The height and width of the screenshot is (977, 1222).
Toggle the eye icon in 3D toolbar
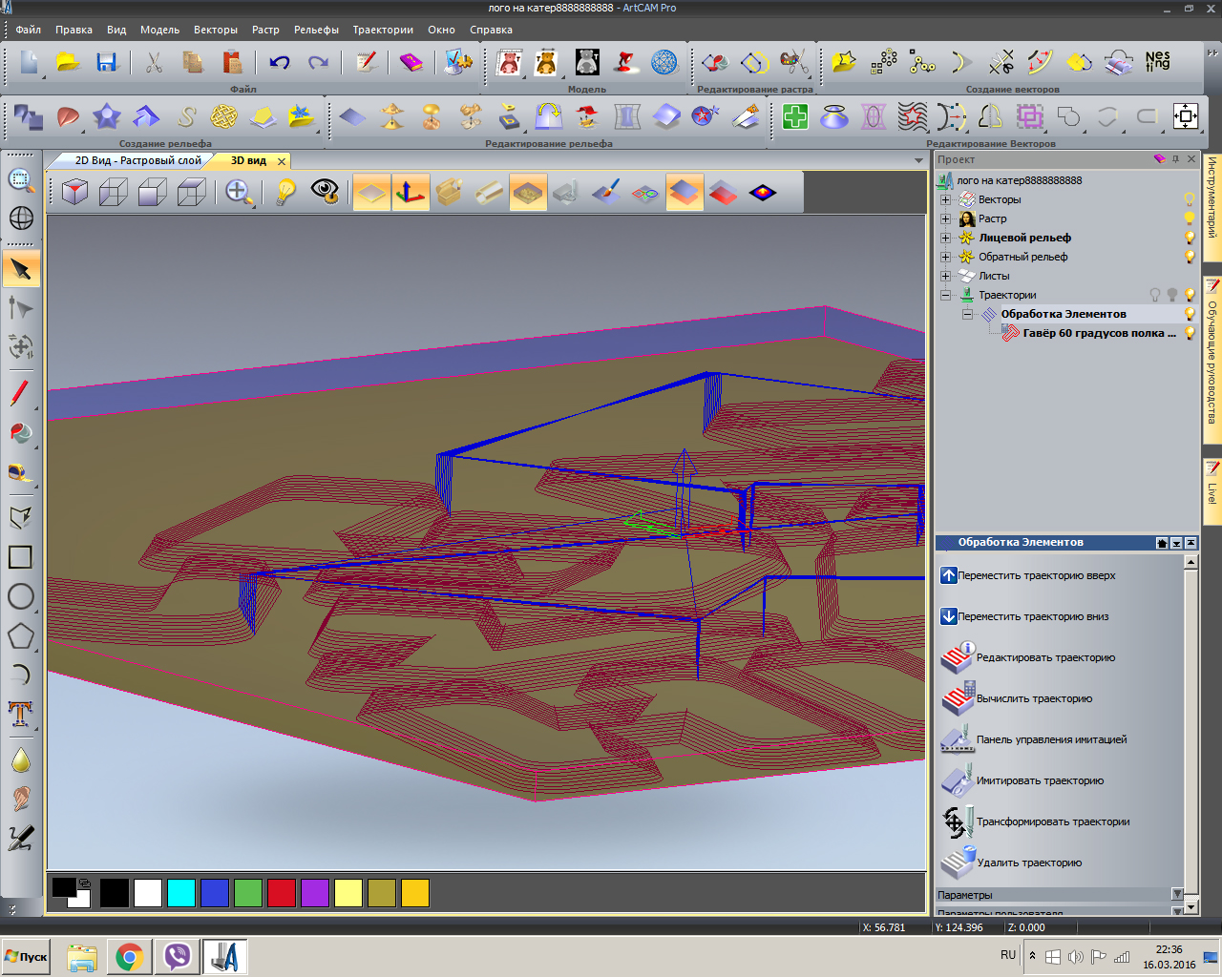pos(325,193)
